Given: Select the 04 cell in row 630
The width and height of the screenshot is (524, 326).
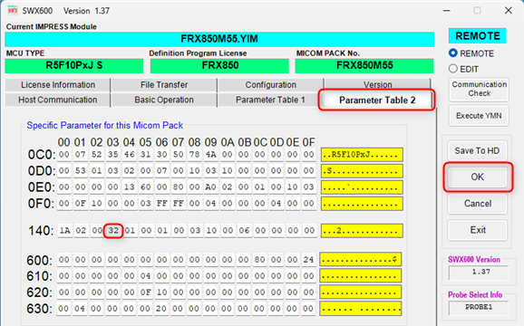Looking at the screenshot, I should 80,309.
